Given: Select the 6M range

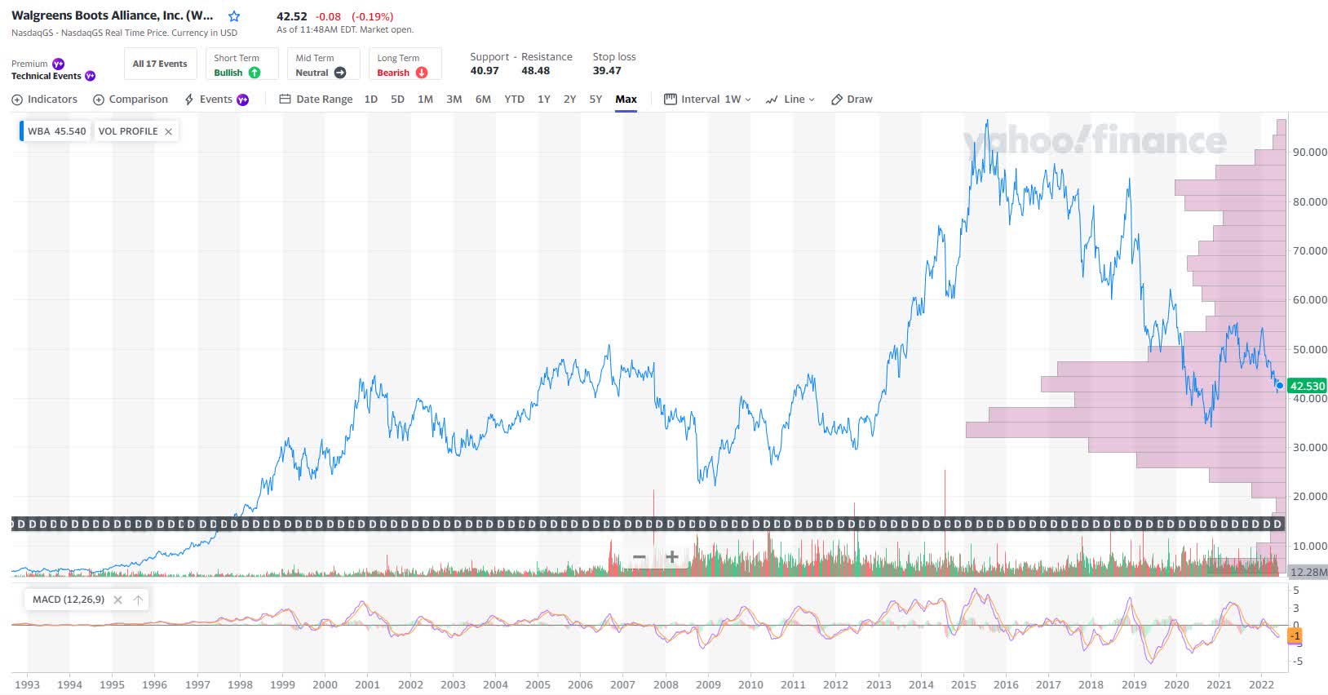Looking at the screenshot, I should pos(483,100).
